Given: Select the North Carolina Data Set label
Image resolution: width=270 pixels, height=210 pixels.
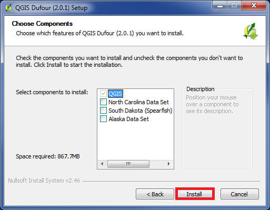Looking at the screenshot, I should [138, 102].
